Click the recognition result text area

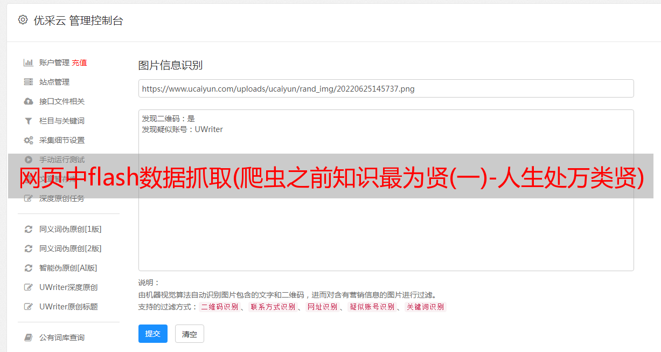386,190
